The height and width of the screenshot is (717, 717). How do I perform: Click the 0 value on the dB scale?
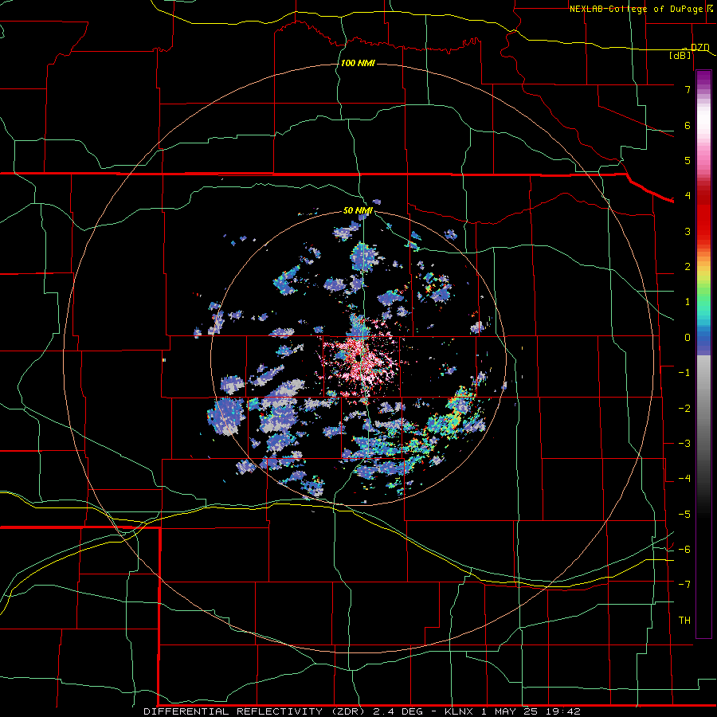coord(688,338)
